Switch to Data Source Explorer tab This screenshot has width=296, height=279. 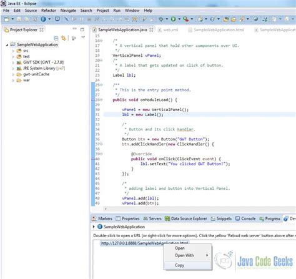[x=186, y=218]
